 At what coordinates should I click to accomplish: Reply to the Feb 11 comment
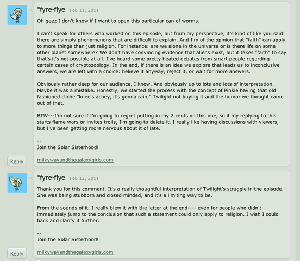17,161
